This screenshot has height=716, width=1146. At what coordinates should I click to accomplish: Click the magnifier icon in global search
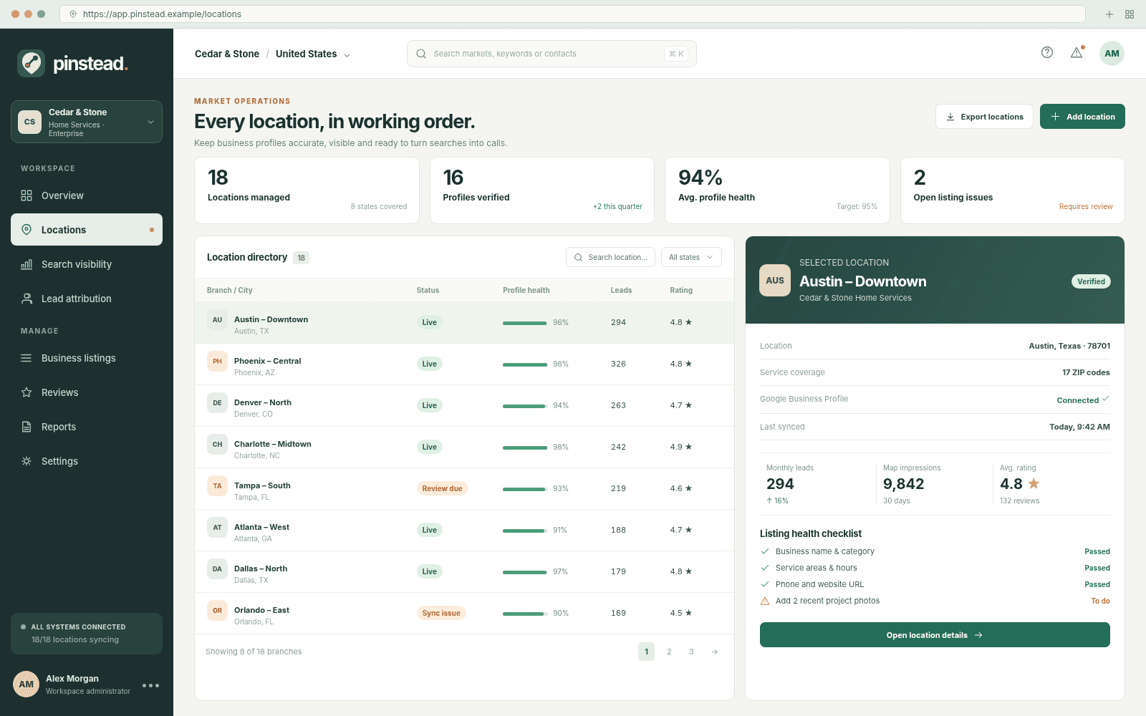421,54
